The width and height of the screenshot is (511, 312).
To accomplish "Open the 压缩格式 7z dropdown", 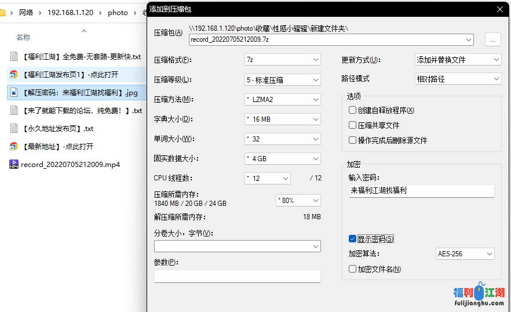I will tap(282, 60).
